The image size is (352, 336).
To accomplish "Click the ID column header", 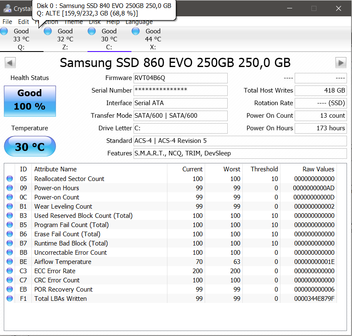I will click(23, 169).
